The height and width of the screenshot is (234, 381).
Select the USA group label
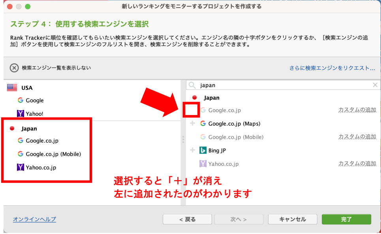click(27, 88)
